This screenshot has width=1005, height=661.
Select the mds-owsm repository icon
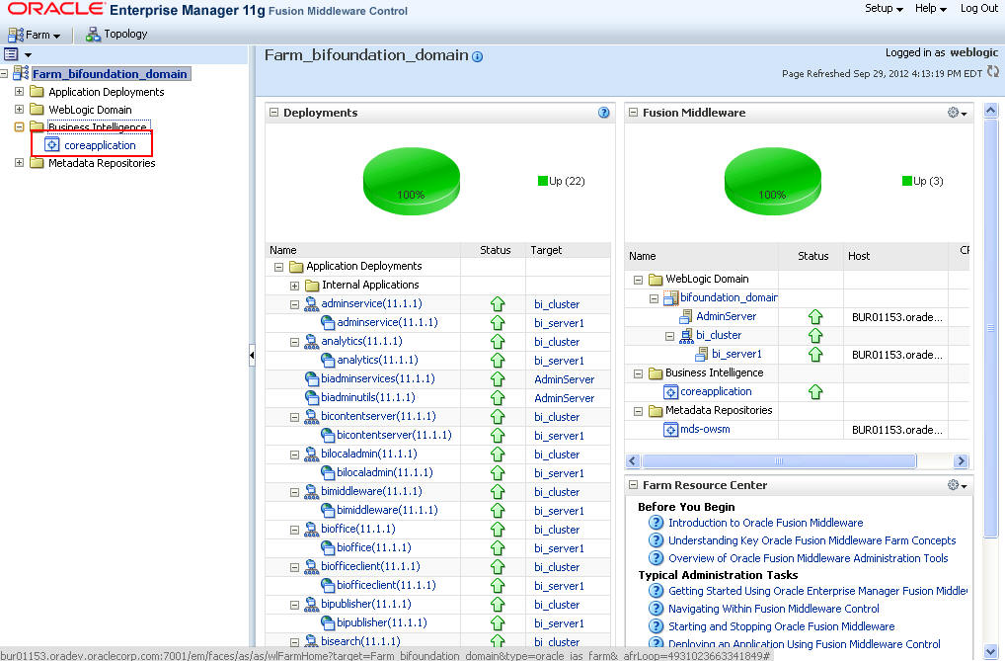671,429
